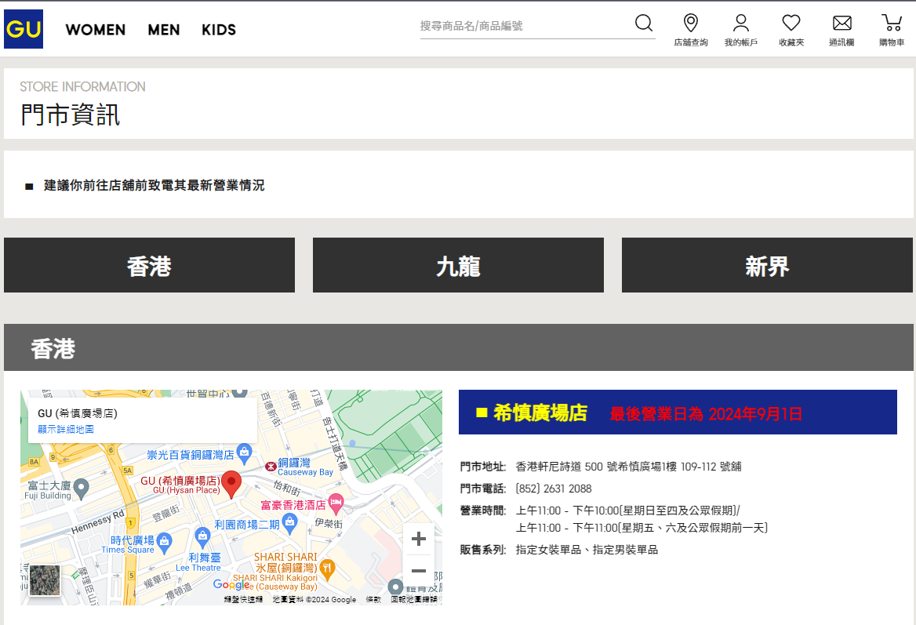Open the 購物車 shopping cart icon
The width and height of the screenshot is (916, 625).
(x=892, y=23)
